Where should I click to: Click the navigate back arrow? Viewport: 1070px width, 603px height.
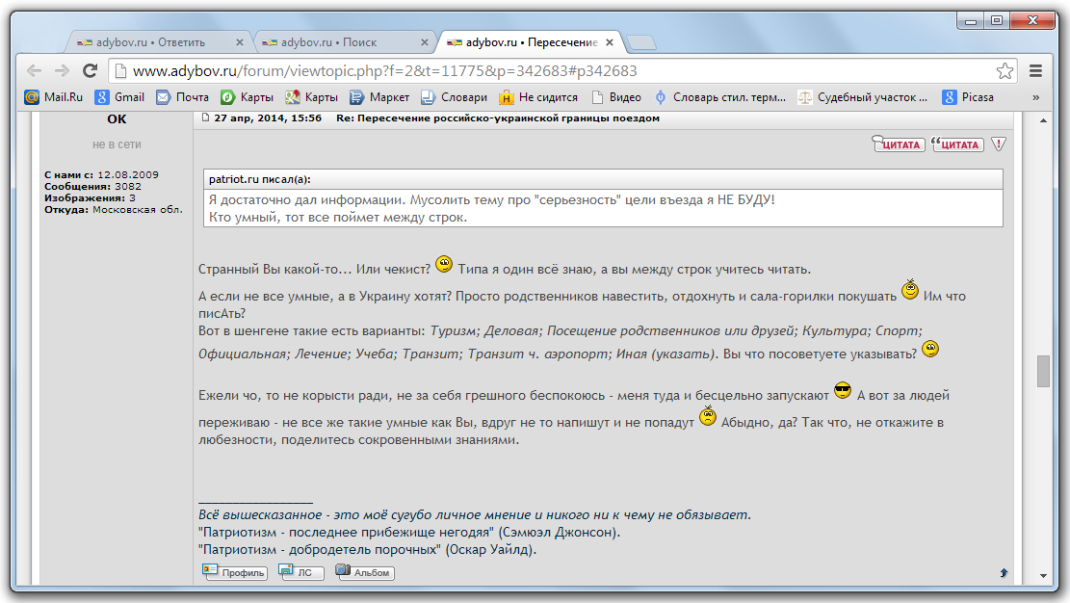(34, 71)
